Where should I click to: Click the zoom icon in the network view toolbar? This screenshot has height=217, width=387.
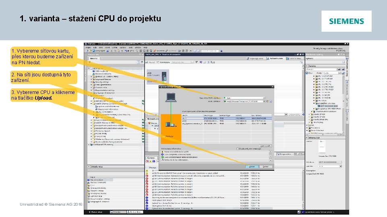tap(212, 62)
